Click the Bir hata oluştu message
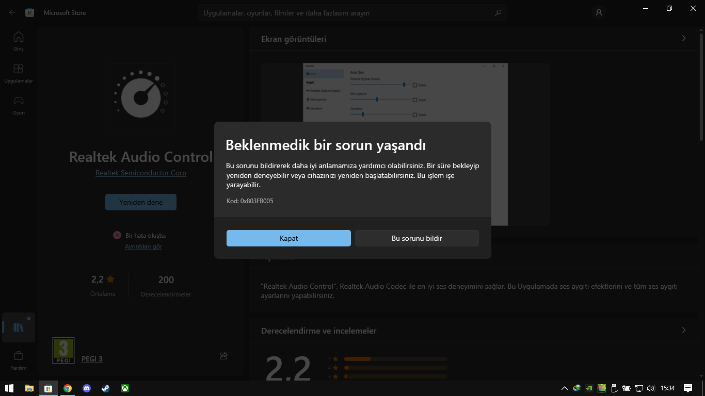This screenshot has height=396, width=705. tap(146, 235)
